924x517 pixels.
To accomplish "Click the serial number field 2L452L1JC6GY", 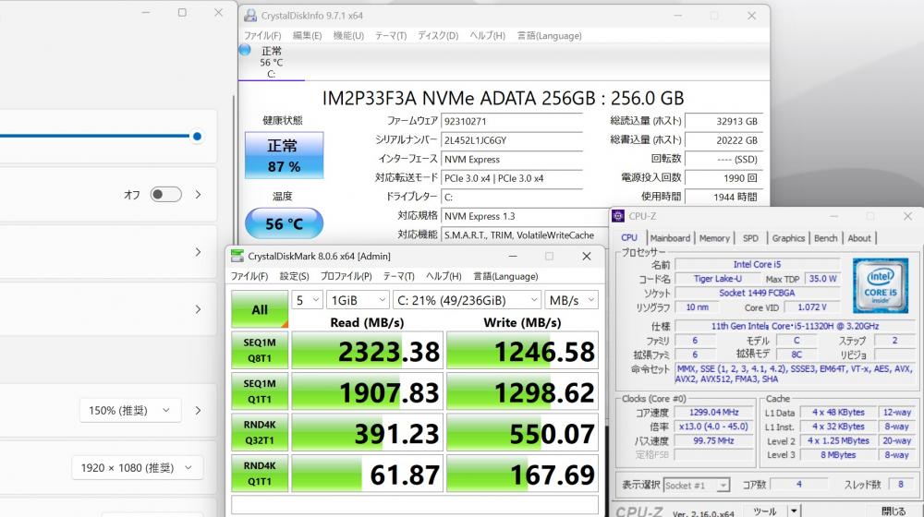I will pyautogui.click(x=512, y=140).
